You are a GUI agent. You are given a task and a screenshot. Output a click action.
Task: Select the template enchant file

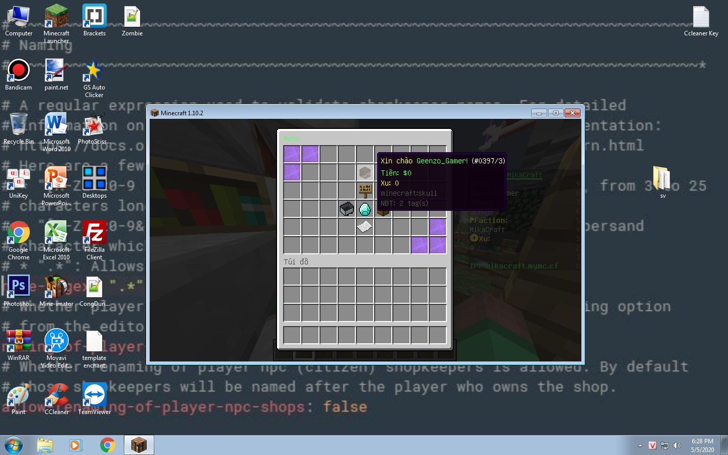click(x=95, y=350)
